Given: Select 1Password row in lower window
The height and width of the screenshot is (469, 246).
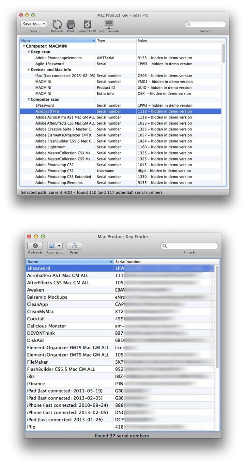Looking at the screenshot, I should coord(121,268).
